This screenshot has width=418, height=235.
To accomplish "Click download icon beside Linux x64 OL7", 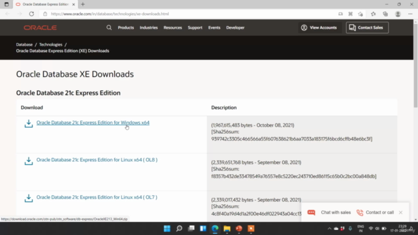I will click(x=29, y=198).
